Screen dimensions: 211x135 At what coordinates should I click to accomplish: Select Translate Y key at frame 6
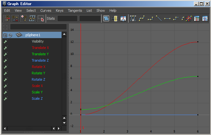pyautogui.click(x=198, y=76)
